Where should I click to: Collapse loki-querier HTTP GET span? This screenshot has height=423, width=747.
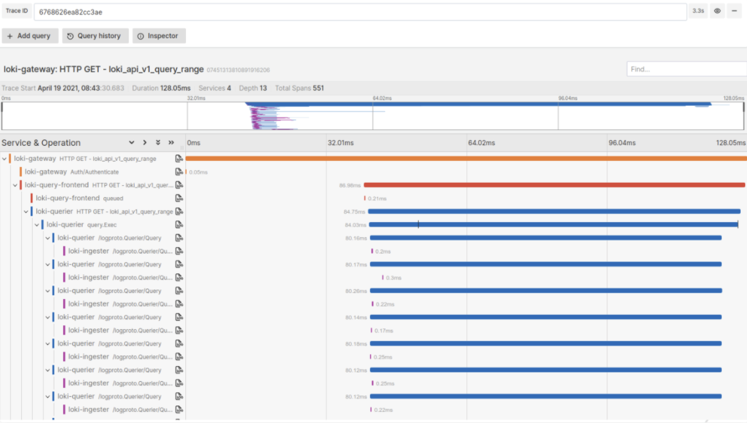click(26, 211)
